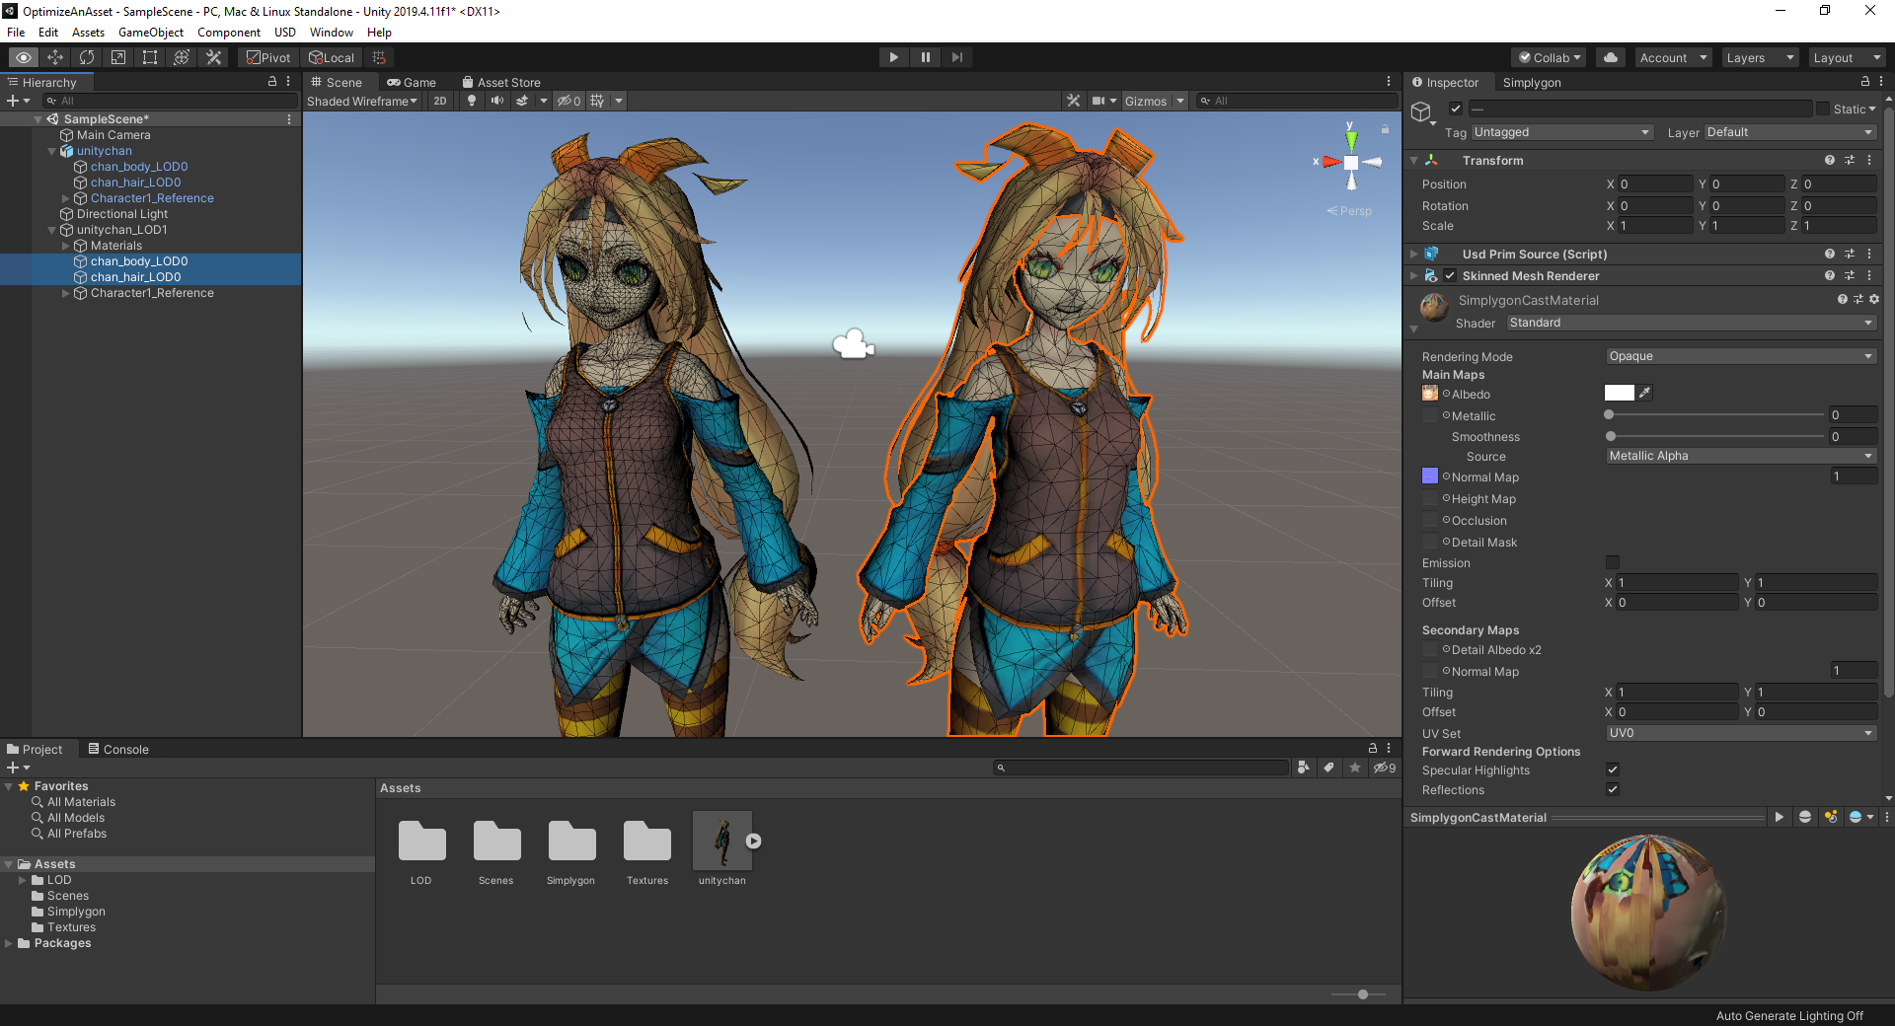Switch to 2D view mode
Screen dimensions: 1895x1026
(x=439, y=101)
